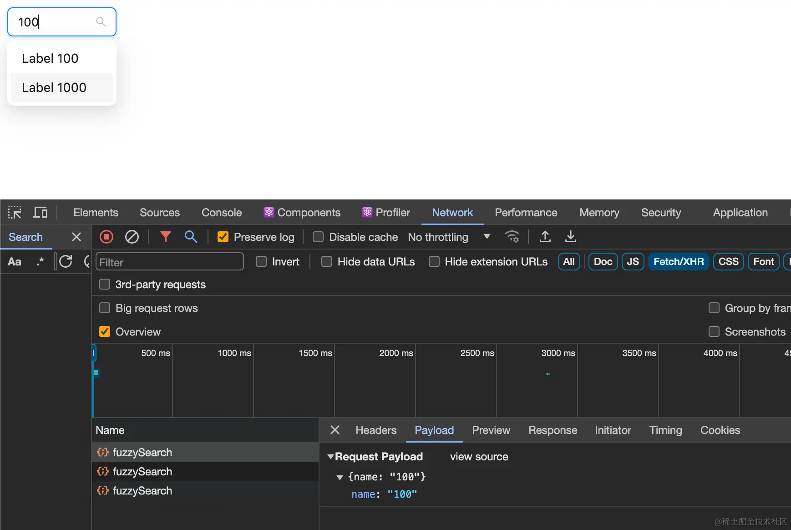Open the Headers tab of request

(376, 430)
